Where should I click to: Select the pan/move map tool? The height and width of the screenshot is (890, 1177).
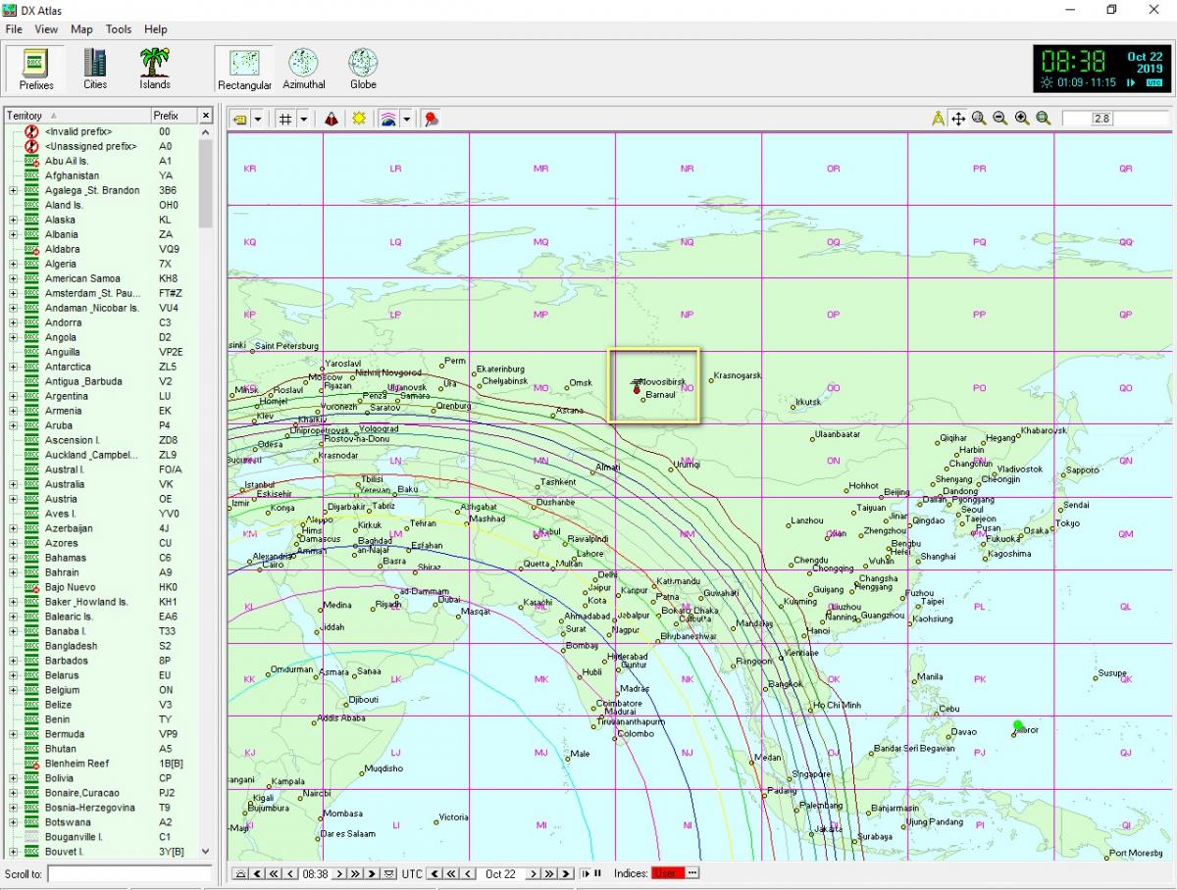tap(958, 119)
